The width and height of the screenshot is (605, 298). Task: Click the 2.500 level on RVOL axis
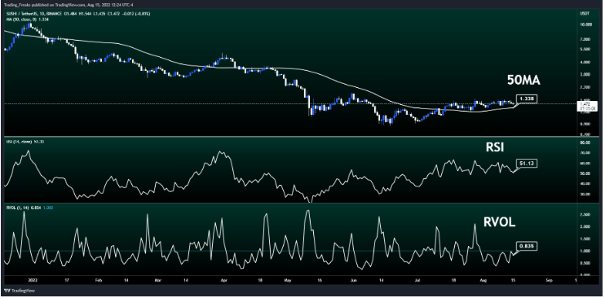(584, 215)
